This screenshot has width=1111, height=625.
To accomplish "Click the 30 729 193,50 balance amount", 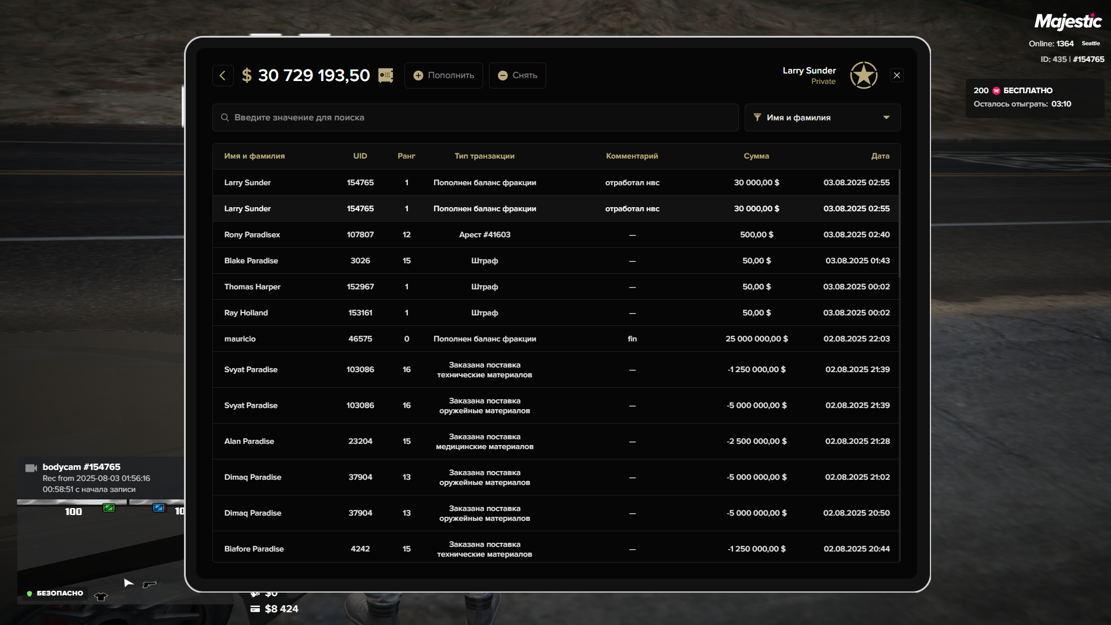I will pos(314,75).
